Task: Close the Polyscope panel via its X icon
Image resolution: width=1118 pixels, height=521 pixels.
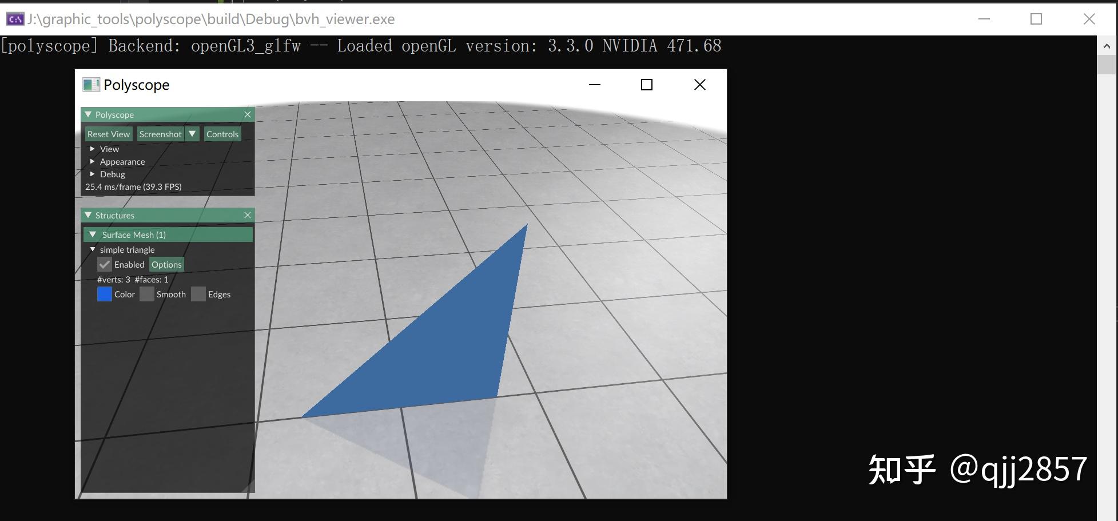Action: click(247, 114)
